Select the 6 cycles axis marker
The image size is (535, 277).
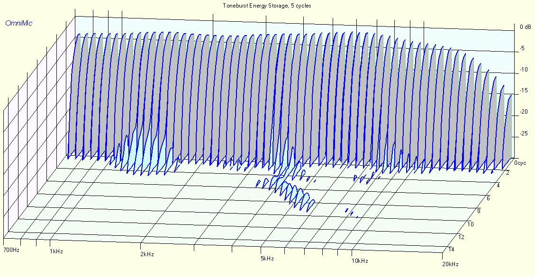point(488,198)
